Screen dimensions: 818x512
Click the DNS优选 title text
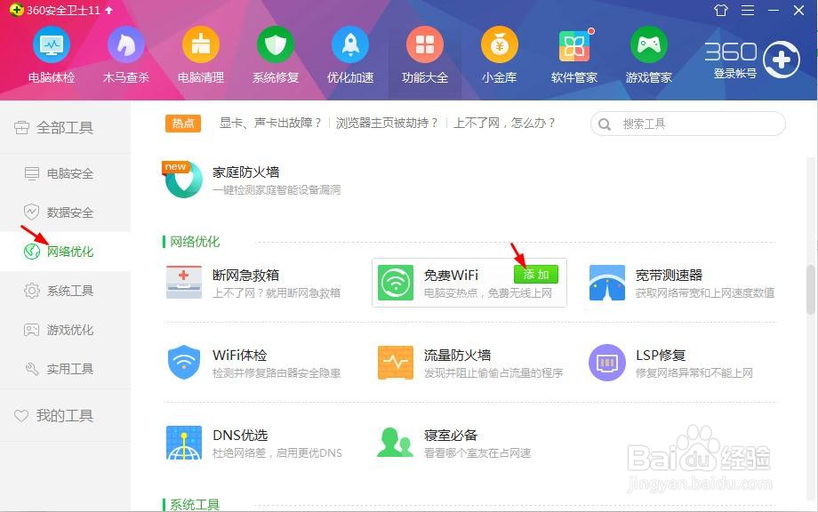tap(240, 435)
